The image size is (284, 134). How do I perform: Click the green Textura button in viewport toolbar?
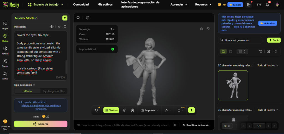[x=111, y=110]
